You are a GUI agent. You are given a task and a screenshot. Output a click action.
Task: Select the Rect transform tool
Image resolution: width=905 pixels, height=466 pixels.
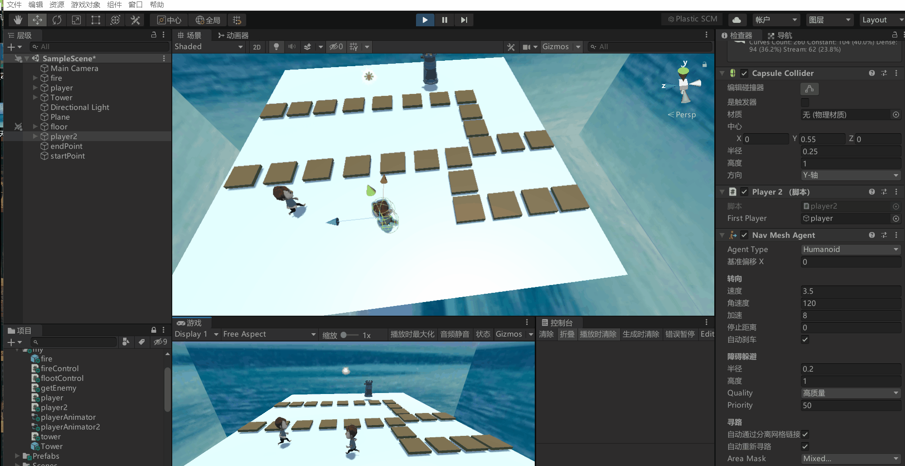coord(96,20)
